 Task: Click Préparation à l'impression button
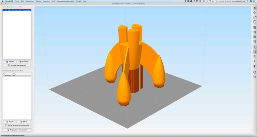(17, 130)
